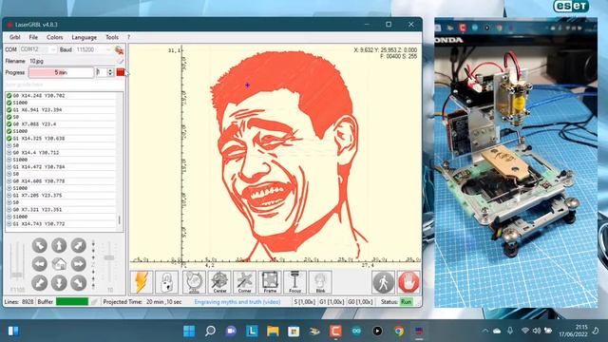608x342 pixels.
Task: Open the Tools menu
Action: [112, 37]
